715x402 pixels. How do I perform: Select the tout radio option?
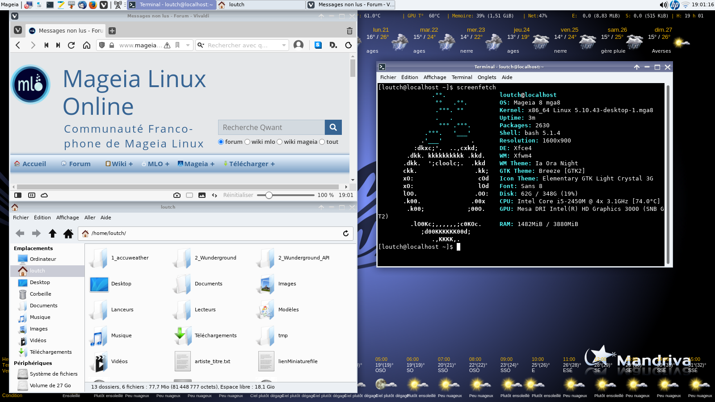[x=322, y=142]
